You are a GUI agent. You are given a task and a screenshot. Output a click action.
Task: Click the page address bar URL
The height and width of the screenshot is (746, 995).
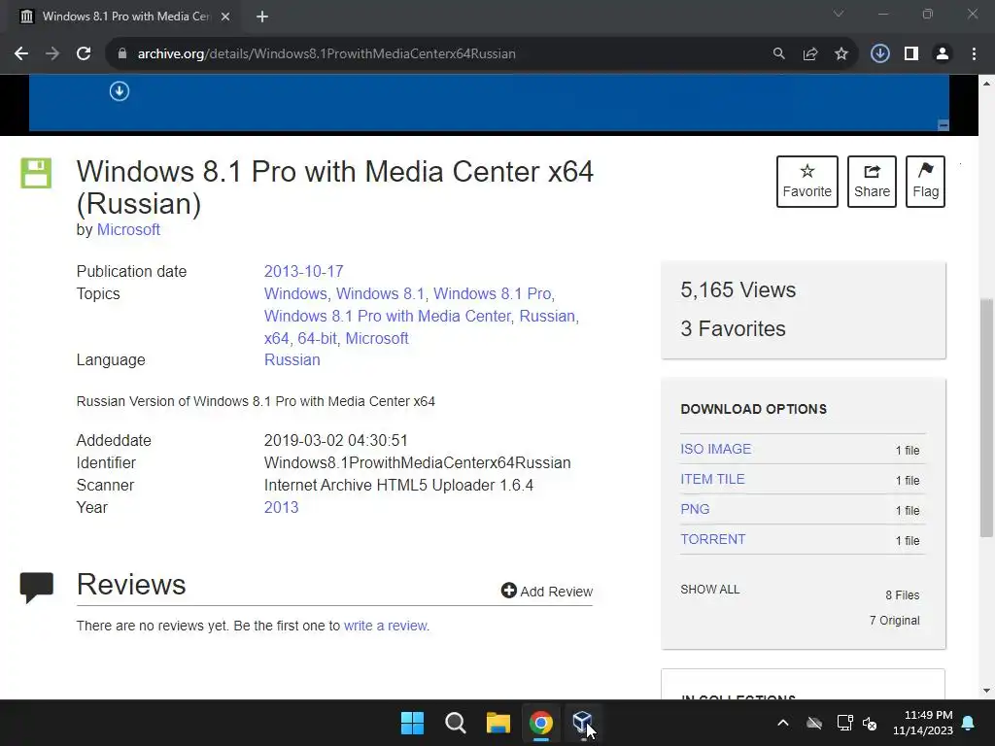[x=326, y=54]
